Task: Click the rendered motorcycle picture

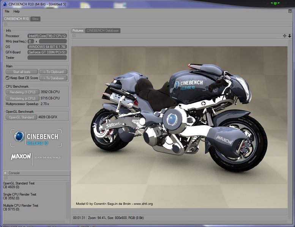Action: click(x=179, y=127)
